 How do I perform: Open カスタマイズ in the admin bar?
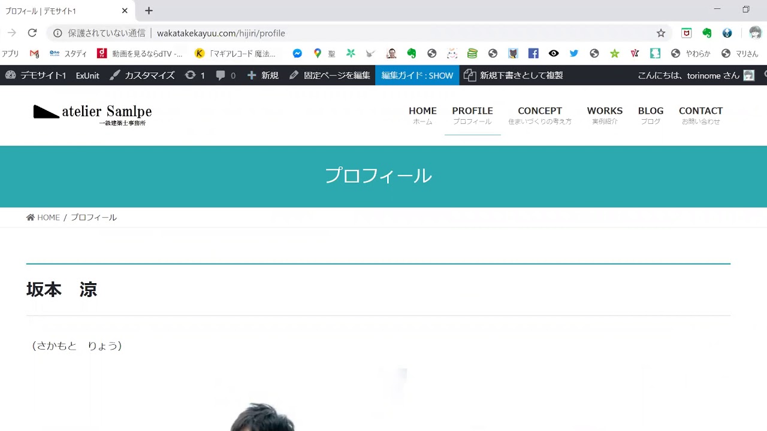[x=142, y=75]
